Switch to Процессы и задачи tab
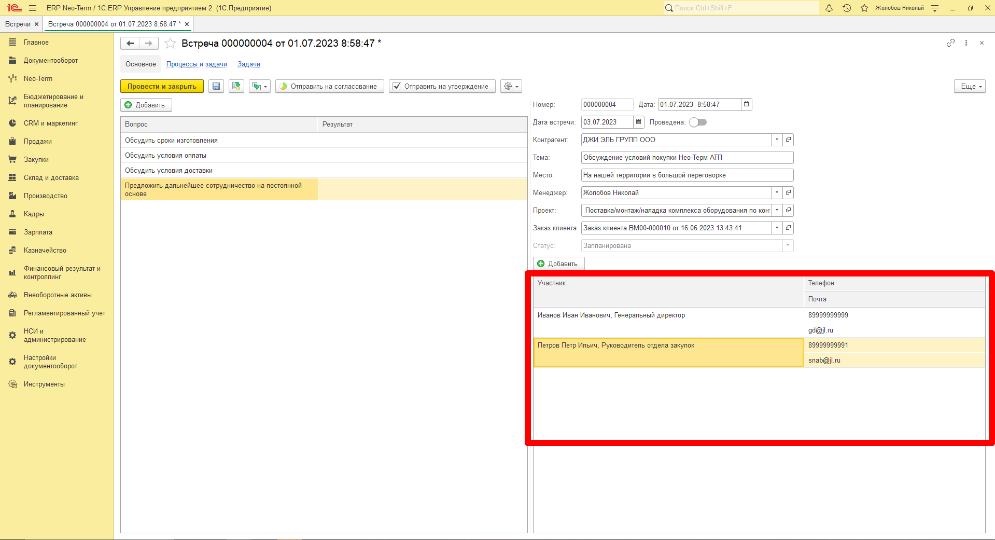The width and height of the screenshot is (995, 540). point(197,64)
